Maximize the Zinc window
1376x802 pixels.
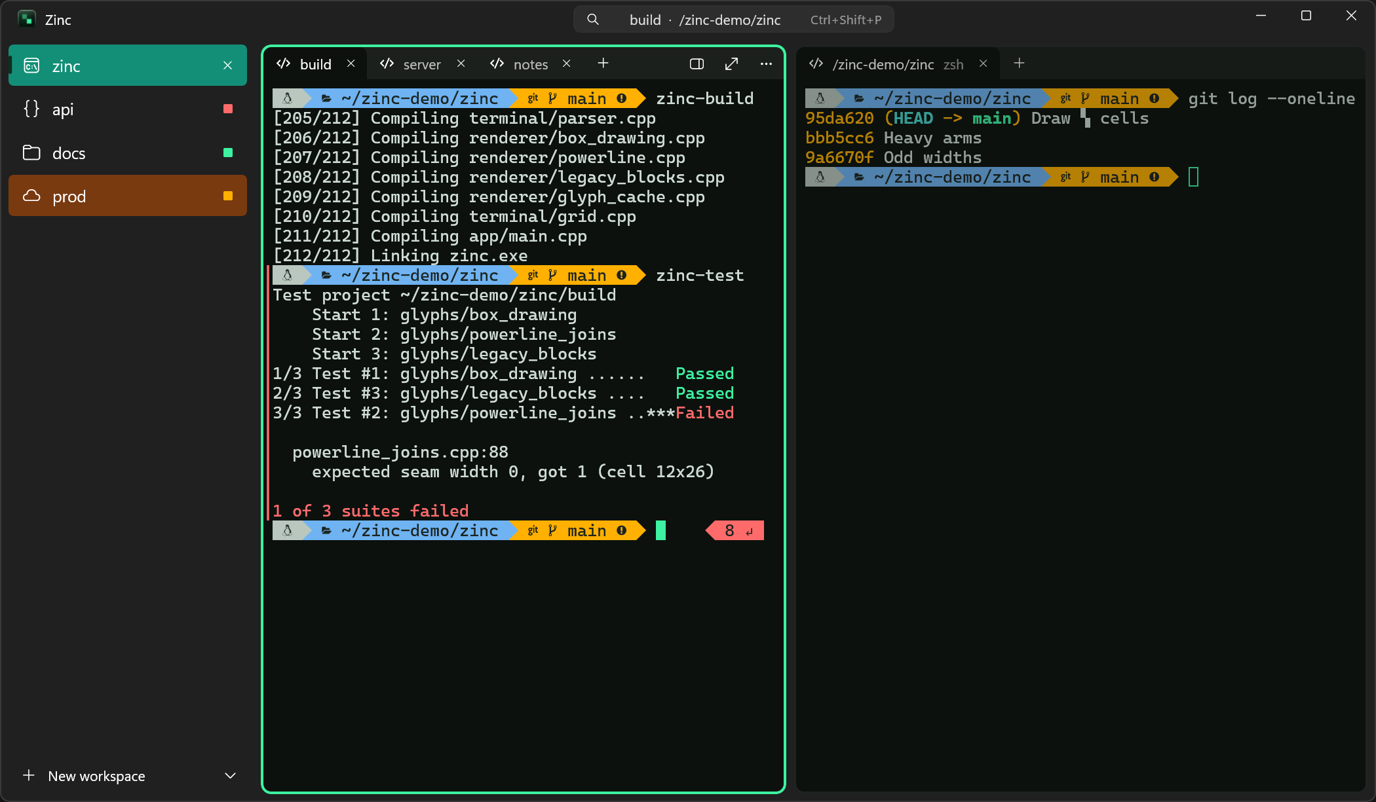1306,16
